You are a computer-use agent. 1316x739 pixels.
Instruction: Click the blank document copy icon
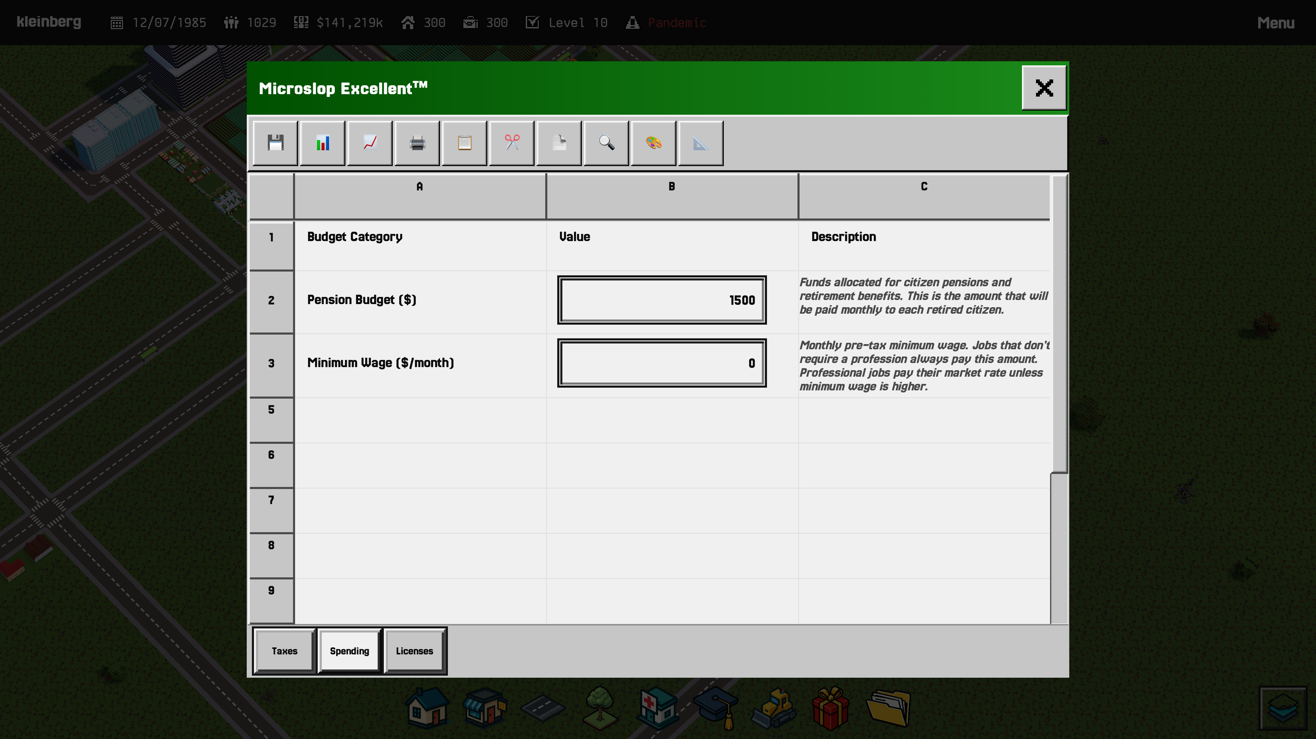(x=559, y=143)
